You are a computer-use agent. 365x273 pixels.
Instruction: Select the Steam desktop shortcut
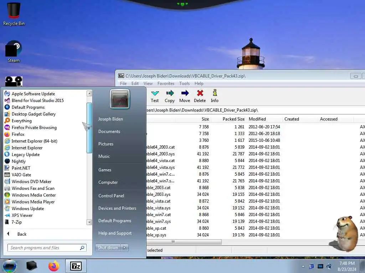tap(14, 52)
